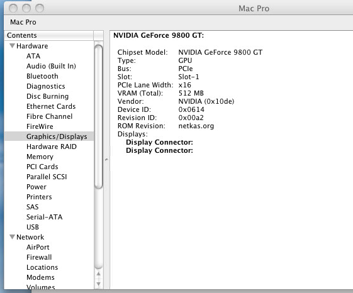Viewport: 353px width, 293px height.
Task: Click the scrollbar up arrow
Action: click(98, 274)
